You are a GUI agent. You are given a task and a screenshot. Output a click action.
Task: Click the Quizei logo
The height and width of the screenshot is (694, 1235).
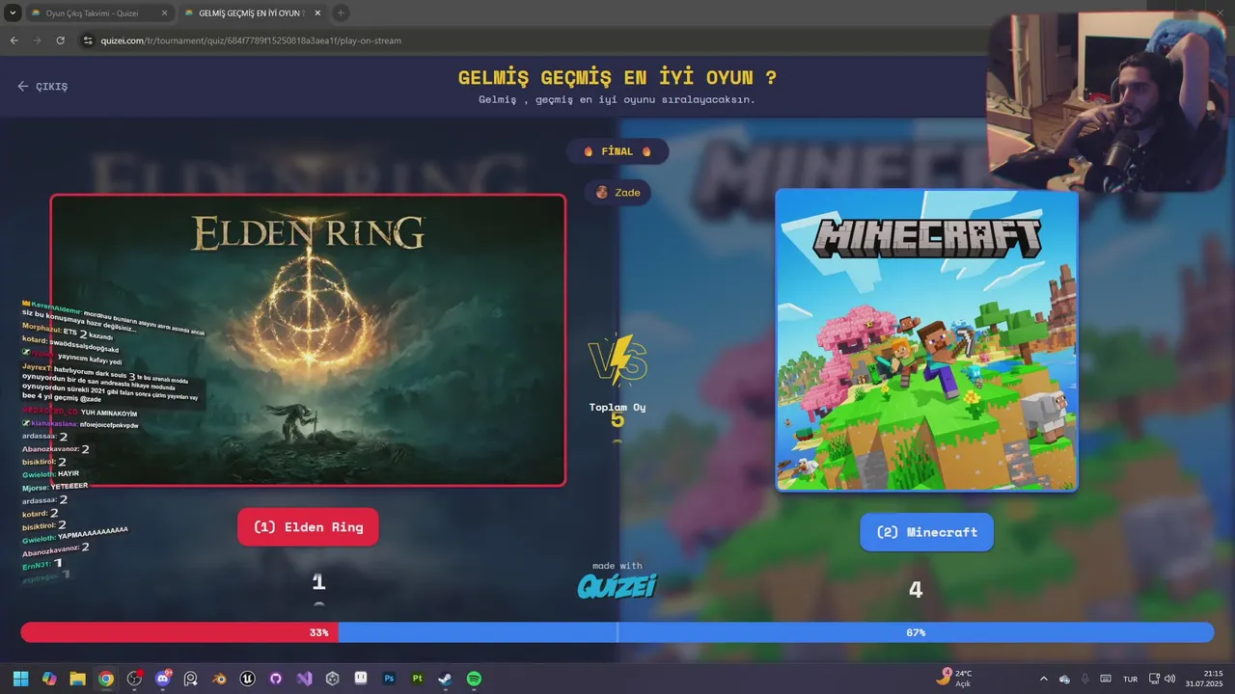coord(617,585)
